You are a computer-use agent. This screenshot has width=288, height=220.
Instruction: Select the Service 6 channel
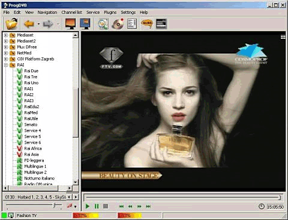tap(32, 143)
